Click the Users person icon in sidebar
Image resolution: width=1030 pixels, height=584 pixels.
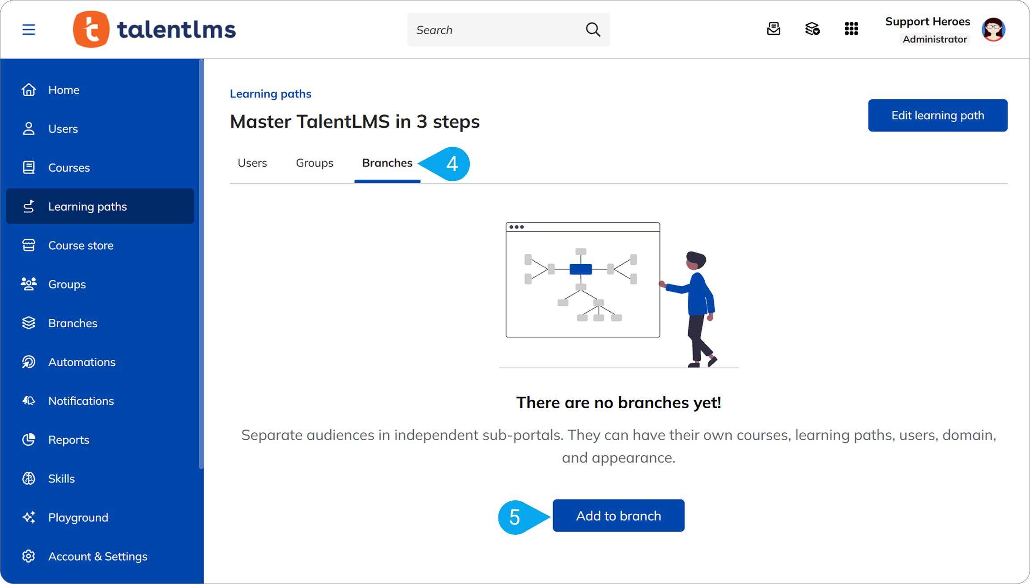(x=29, y=128)
